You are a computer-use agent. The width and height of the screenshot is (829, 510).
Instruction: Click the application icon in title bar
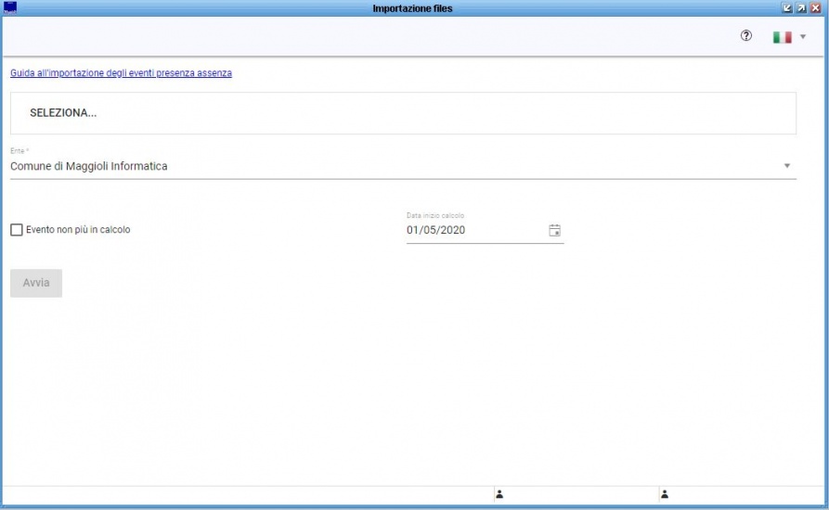tap(10, 8)
